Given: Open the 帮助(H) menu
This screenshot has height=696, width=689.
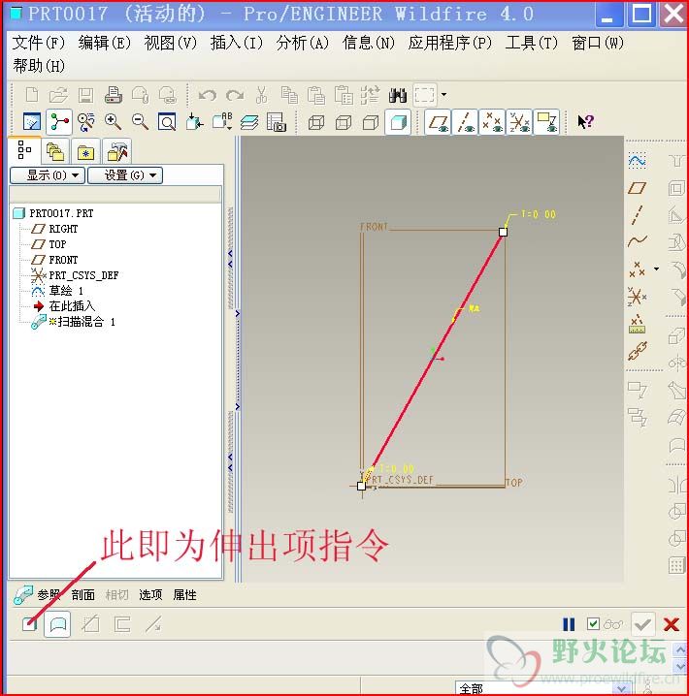Looking at the screenshot, I should click(39, 66).
